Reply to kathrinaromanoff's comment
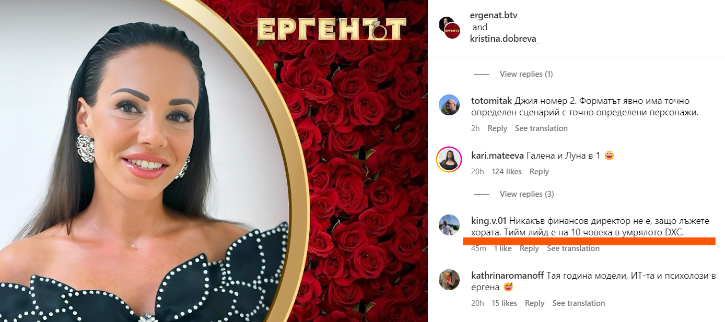 [x=534, y=303]
